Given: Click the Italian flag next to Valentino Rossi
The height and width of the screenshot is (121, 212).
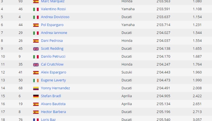Looking at the screenshot, I should [36, 9].
